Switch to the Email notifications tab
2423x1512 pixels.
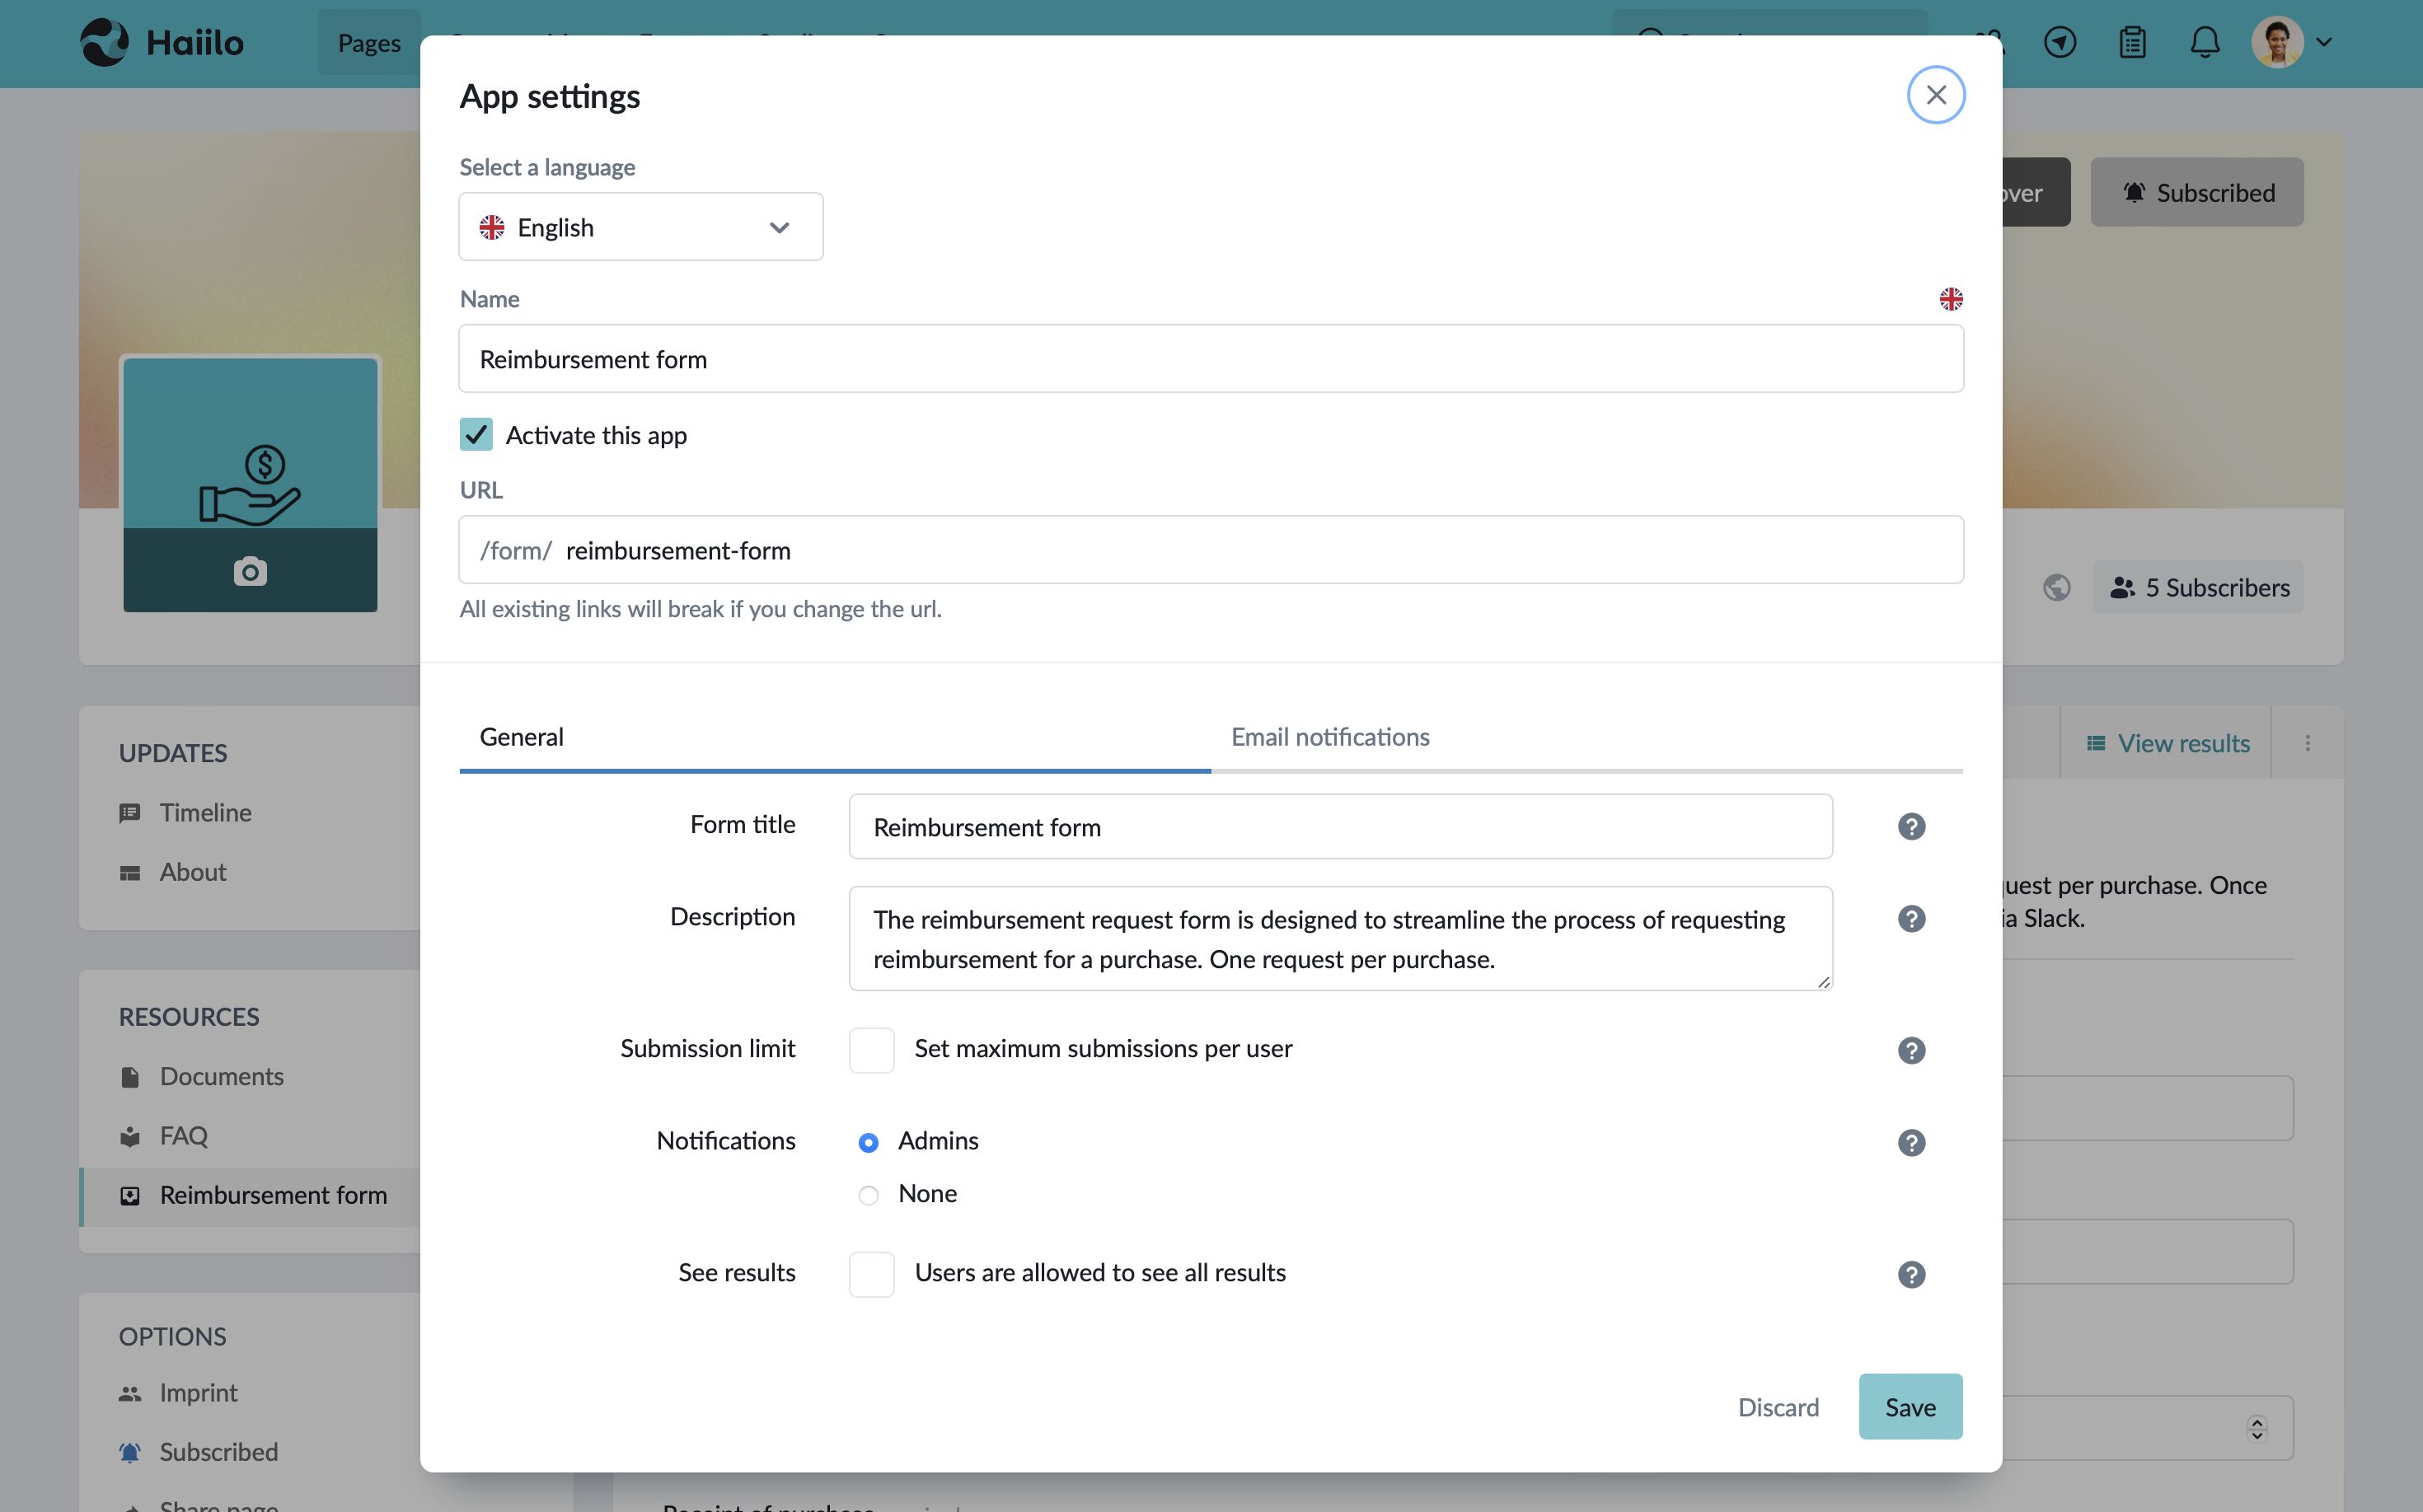click(1330, 737)
